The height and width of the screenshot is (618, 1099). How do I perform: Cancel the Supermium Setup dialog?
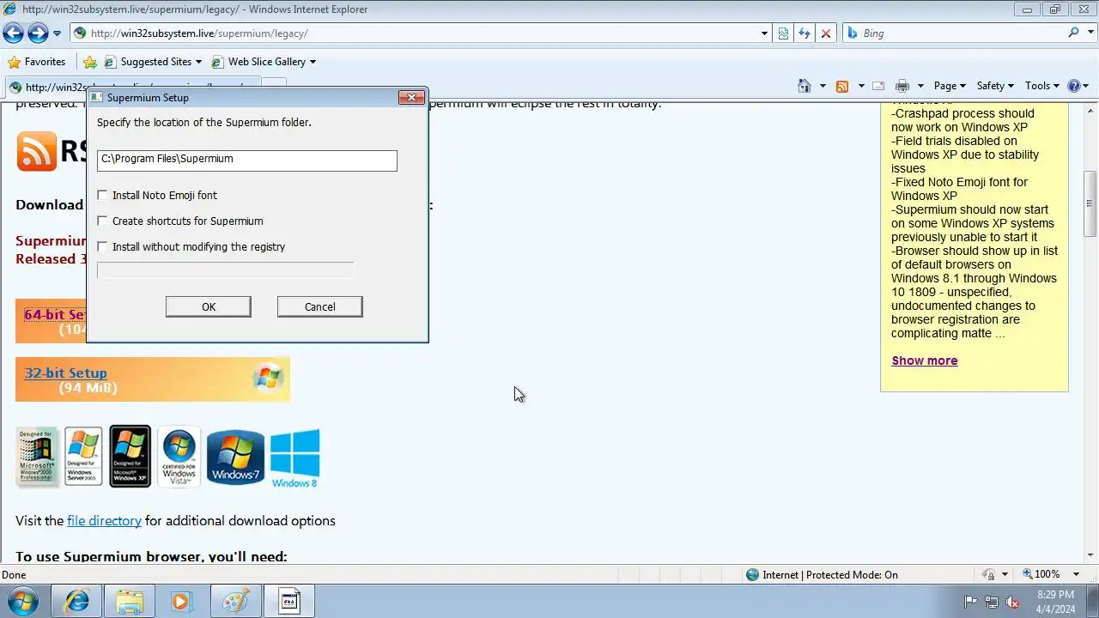[320, 306]
